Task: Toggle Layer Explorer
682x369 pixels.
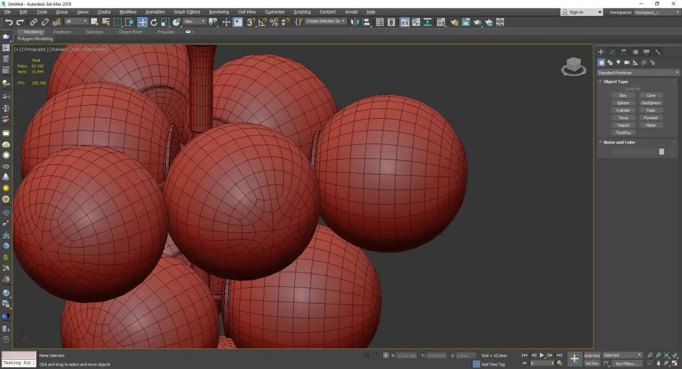Action: [391, 22]
